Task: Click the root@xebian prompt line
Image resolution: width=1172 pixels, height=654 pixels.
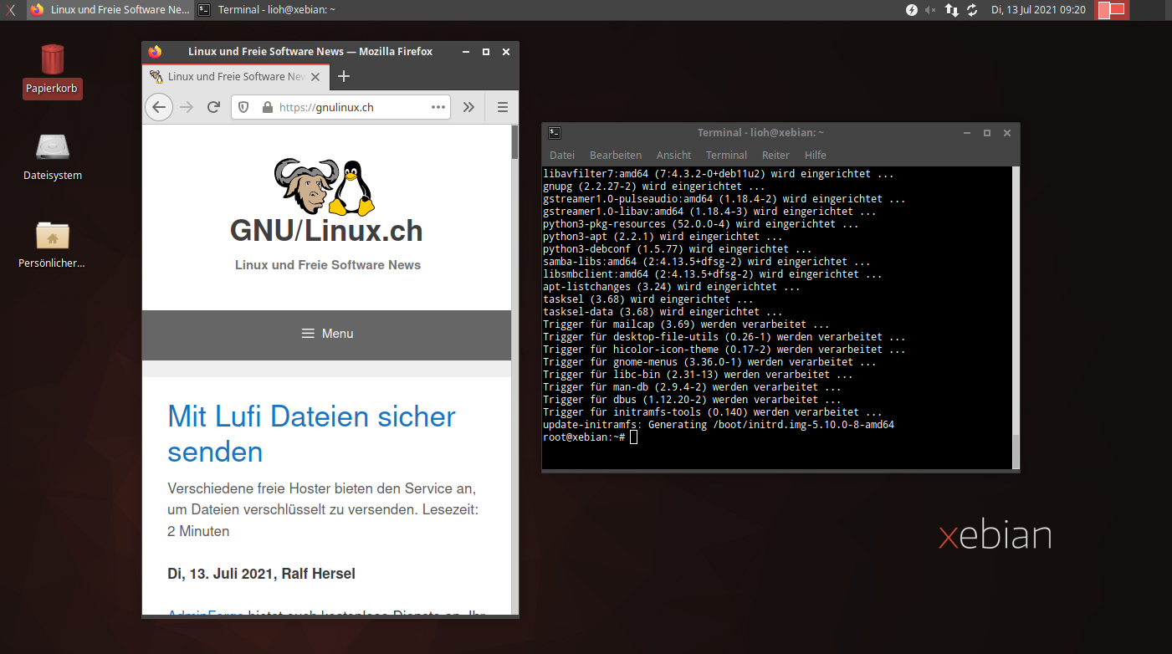Action: [x=590, y=437]
